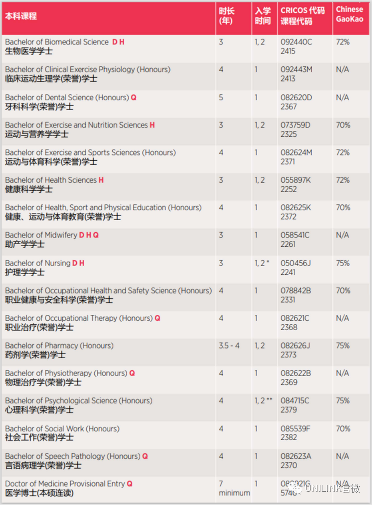Click CRICOS code 092440C

tap(296, 42)
